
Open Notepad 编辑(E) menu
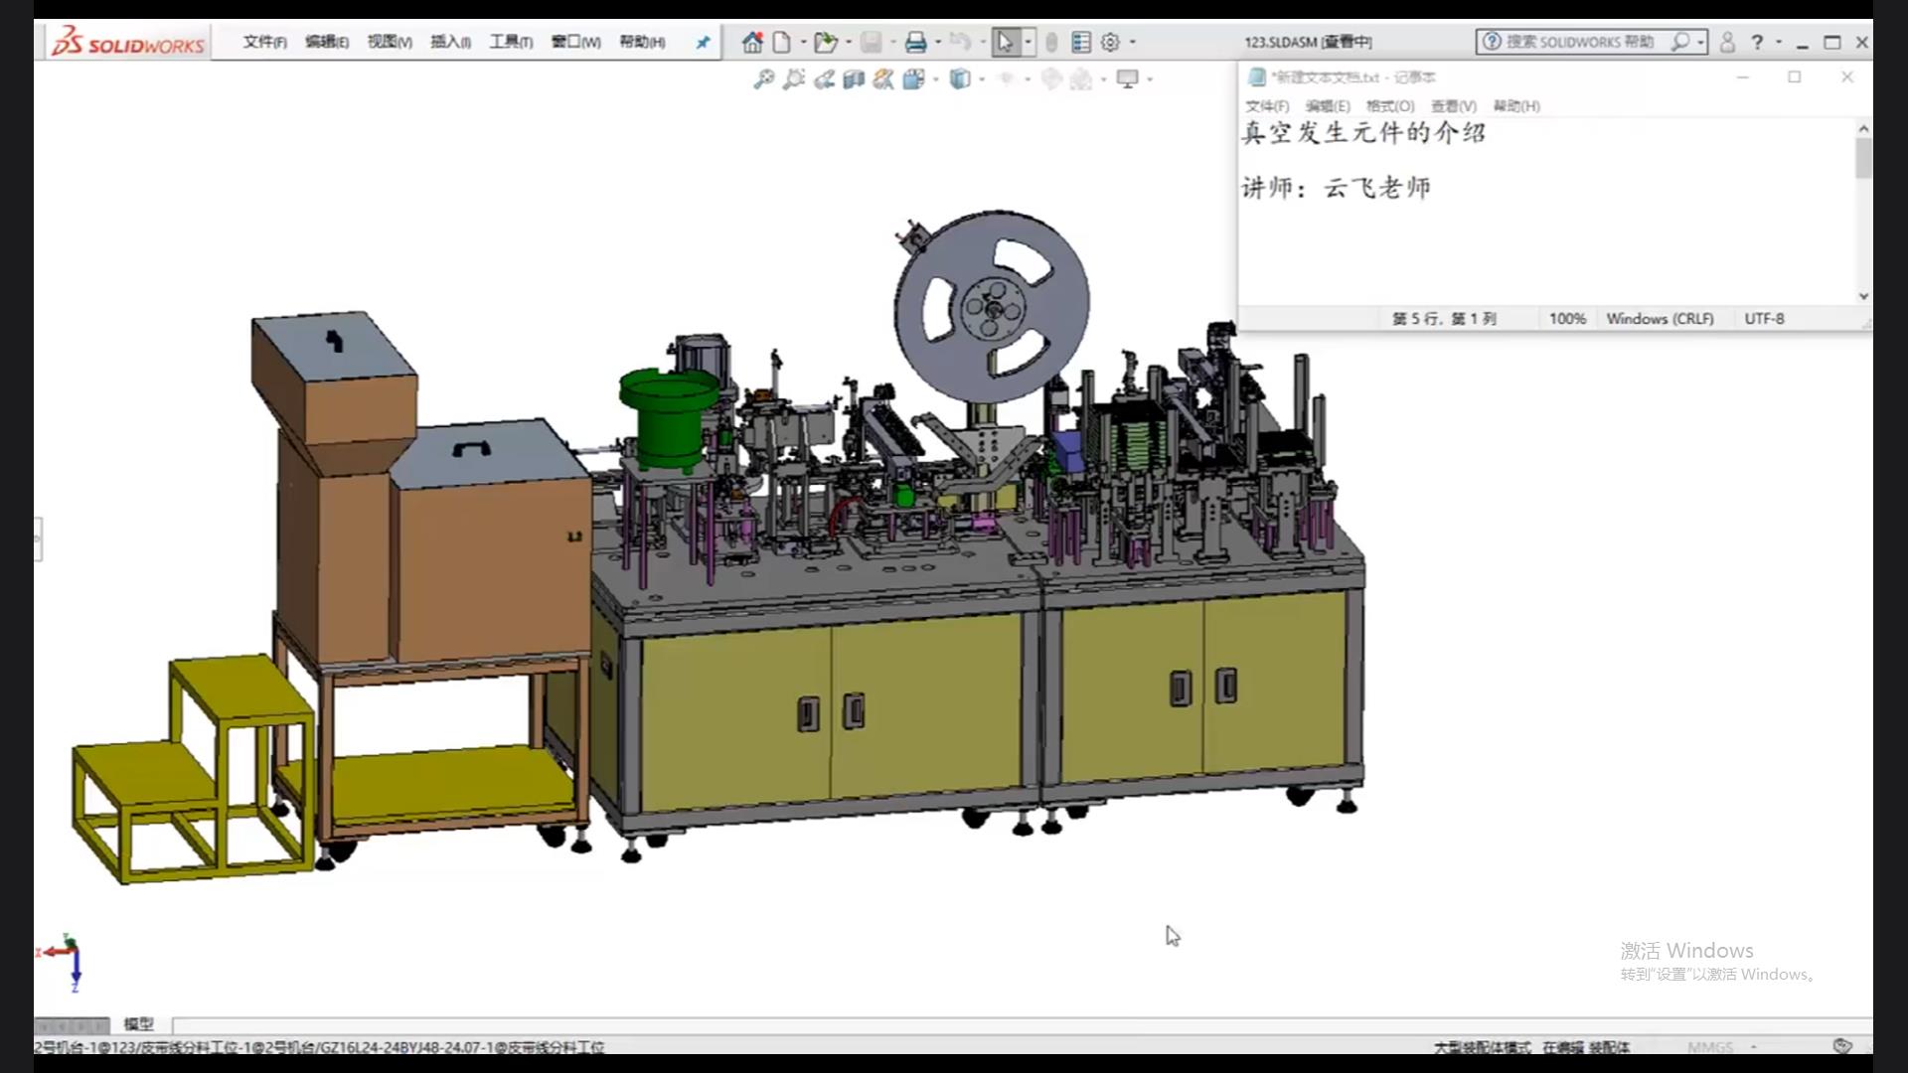pyautogui.click(x=1328, y=105)
